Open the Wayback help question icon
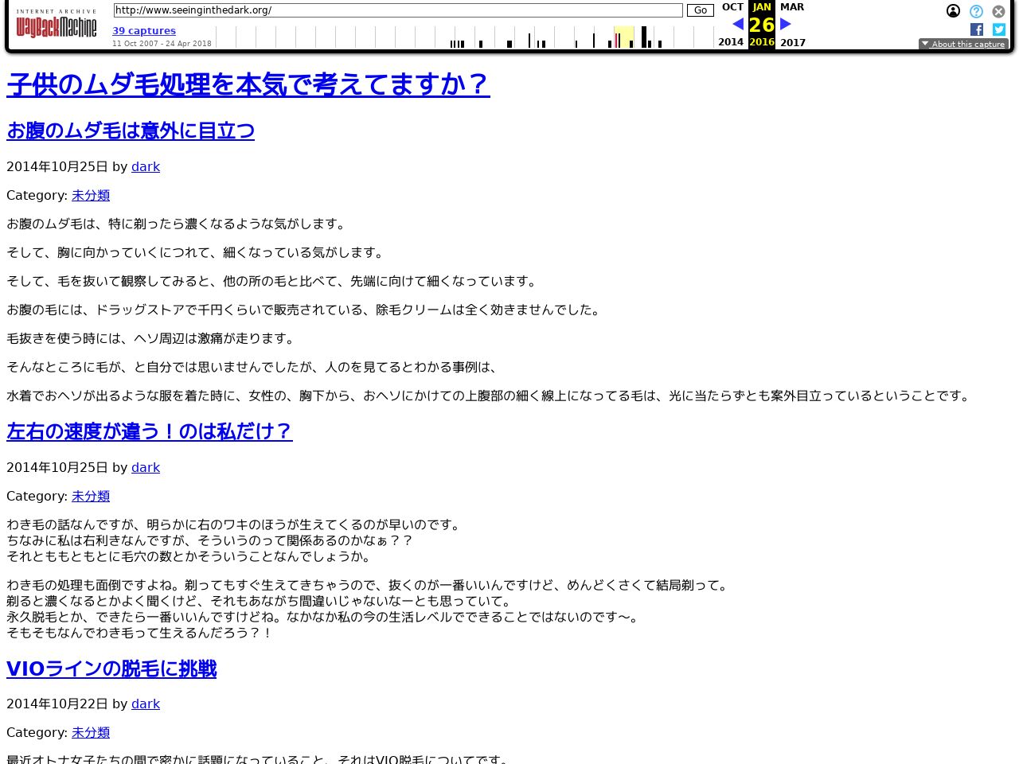The image size is (1019, 764). (x=976, y=11)
